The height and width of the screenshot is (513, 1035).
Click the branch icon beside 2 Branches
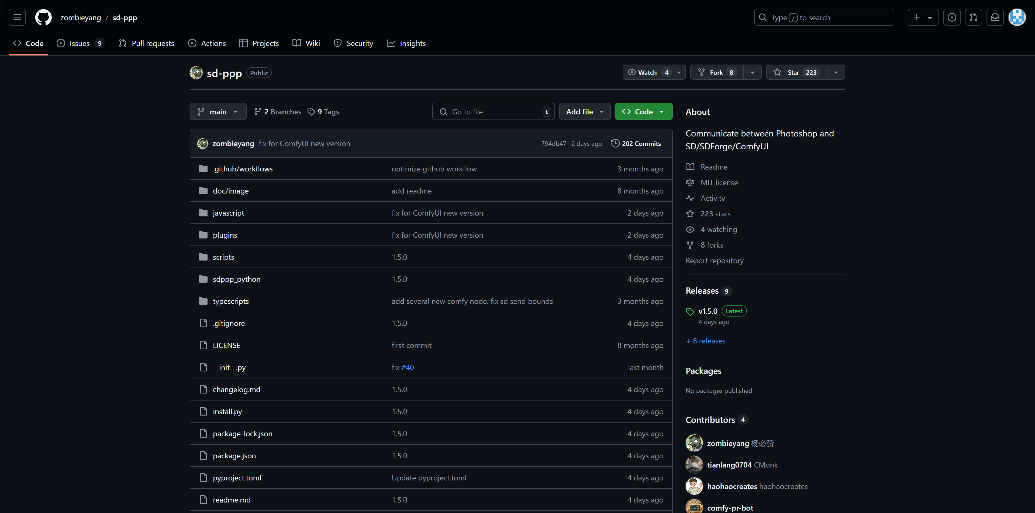[x=258, y=111]
